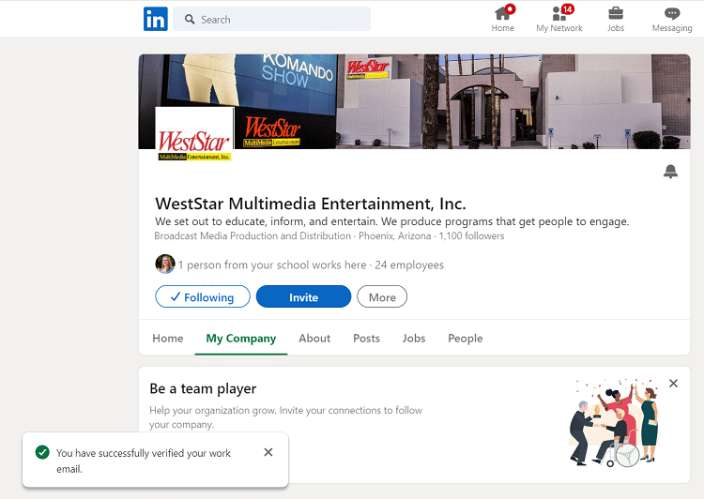
Task: Switch to the company Home tab
Action: (x=168, y=339)
